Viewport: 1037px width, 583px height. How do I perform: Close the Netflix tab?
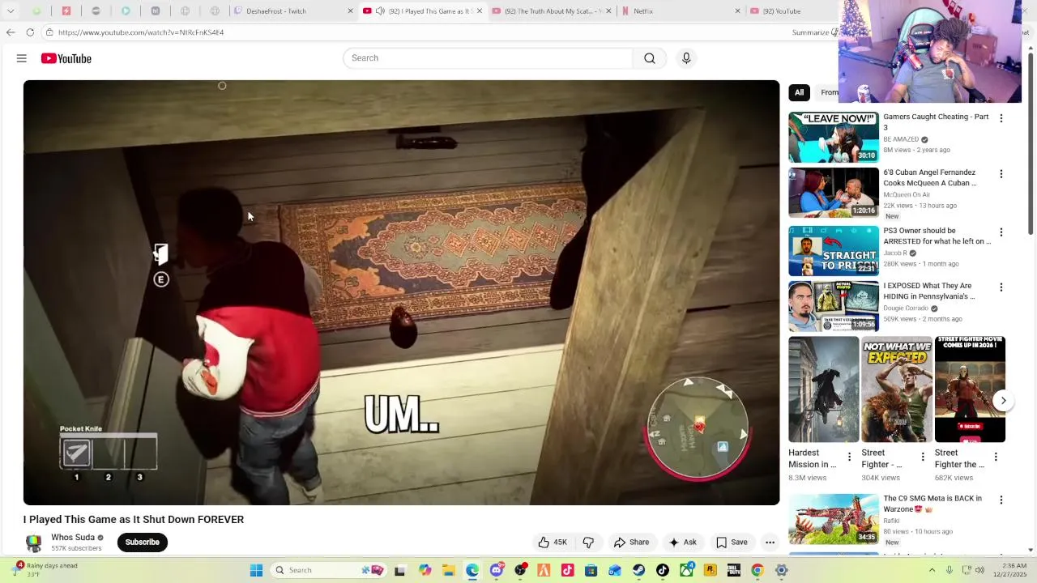(737, 11)
